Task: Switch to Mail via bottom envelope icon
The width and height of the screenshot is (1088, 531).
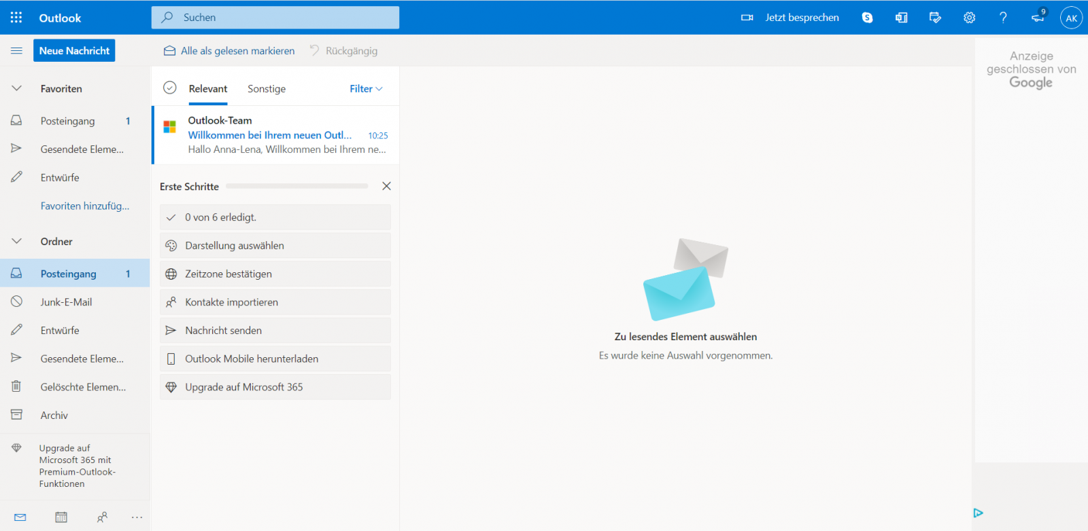Action: [x=20, y=517]
